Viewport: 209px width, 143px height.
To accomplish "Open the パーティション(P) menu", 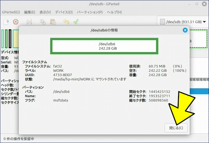I will pyautogui.click(x=90, y=12).
